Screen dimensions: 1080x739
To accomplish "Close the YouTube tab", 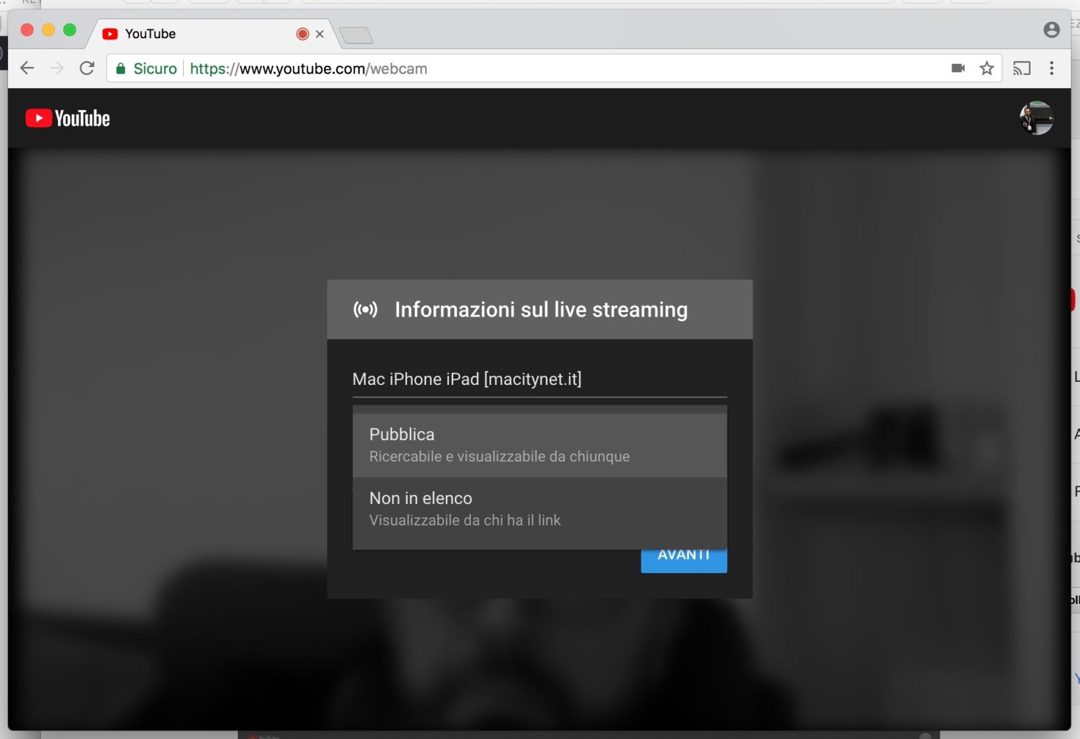I will (320, 34).
